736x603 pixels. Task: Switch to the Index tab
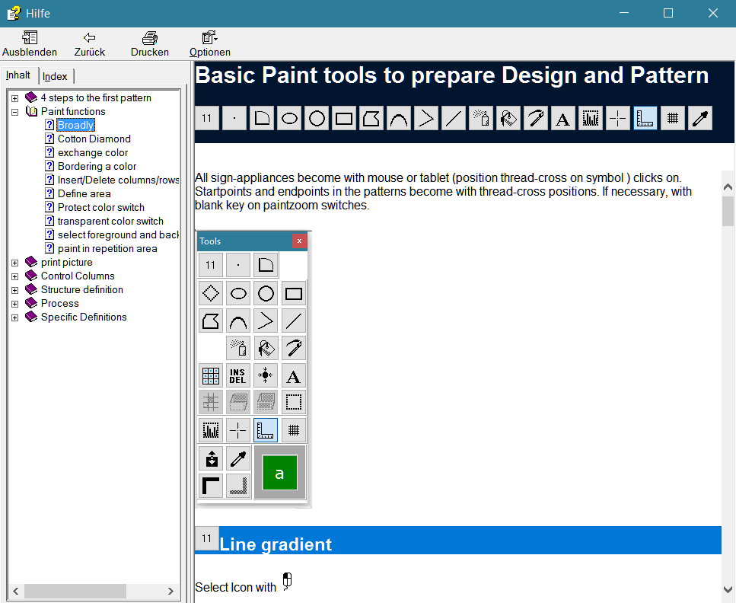pyautogui.click(x=56, y=76)
